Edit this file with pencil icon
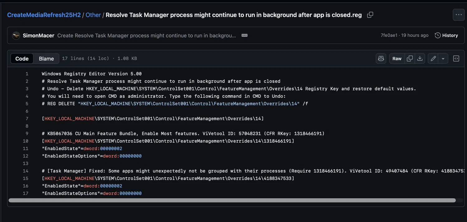The image size is (467, 222). click(433, 59)
